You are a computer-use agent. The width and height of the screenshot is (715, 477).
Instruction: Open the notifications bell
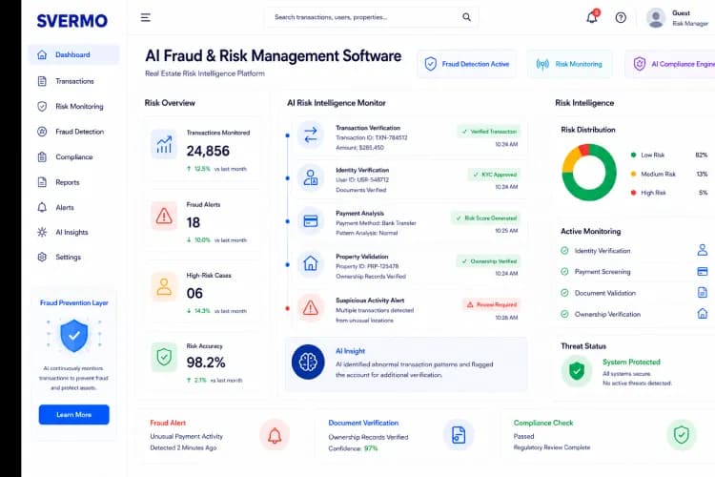(592, 17)
